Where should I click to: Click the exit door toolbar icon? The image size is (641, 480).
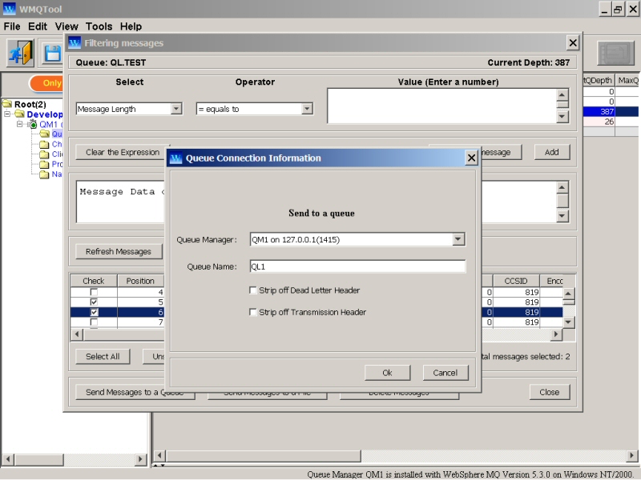click(x=21, y=53)
